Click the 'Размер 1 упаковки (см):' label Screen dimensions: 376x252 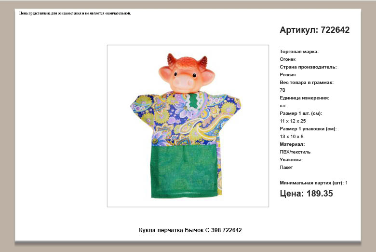tap(308, 129)
